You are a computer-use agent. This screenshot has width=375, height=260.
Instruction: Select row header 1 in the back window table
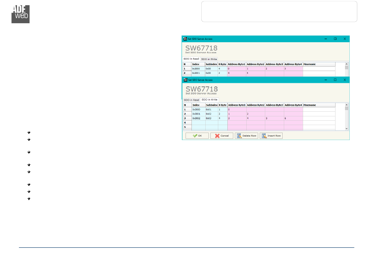pos(187,69)
